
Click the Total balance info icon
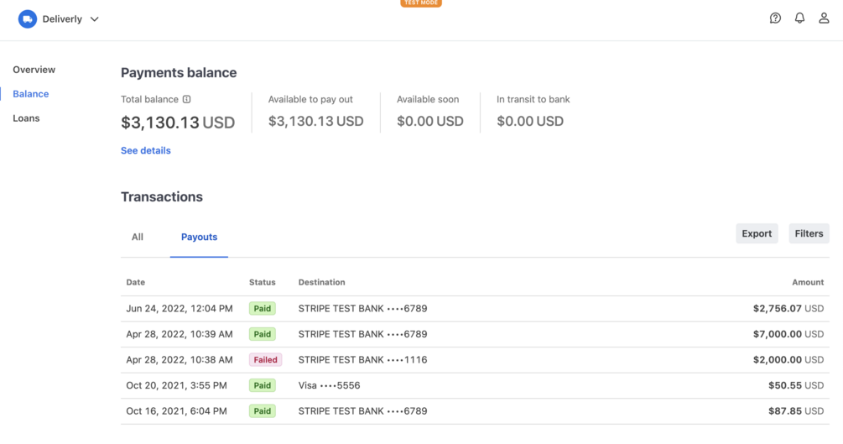[187, 99]
